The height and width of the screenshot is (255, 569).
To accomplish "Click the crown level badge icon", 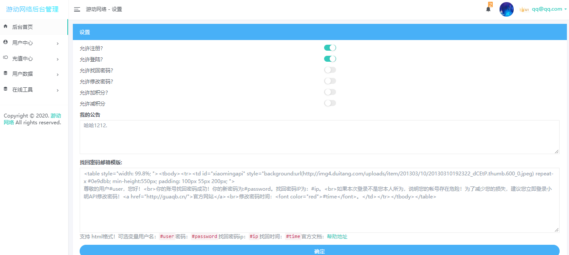I will [523, 9].
